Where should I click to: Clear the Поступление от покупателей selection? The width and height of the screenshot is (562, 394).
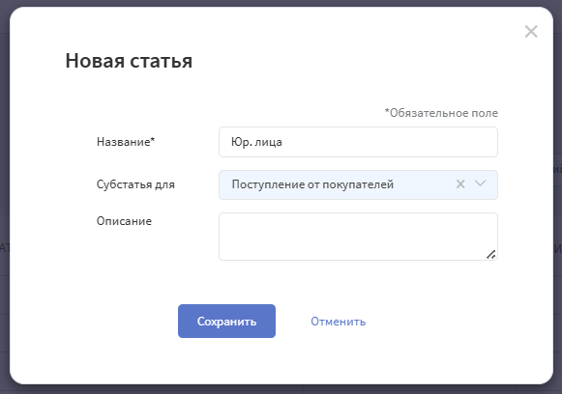pos(460,184)
